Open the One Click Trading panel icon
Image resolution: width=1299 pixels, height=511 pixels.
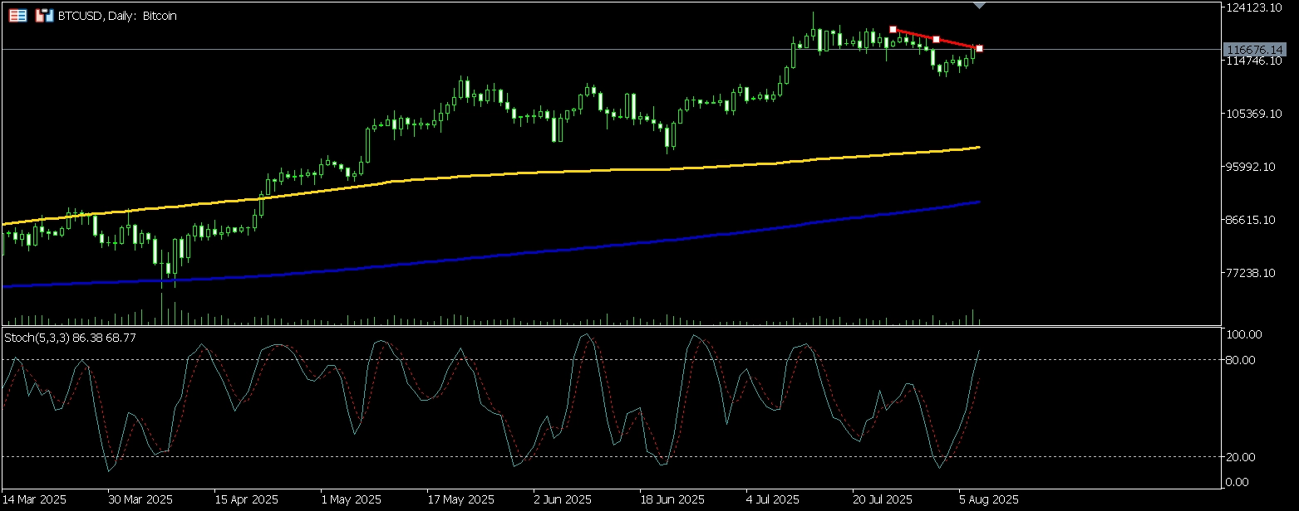[17, 15]
